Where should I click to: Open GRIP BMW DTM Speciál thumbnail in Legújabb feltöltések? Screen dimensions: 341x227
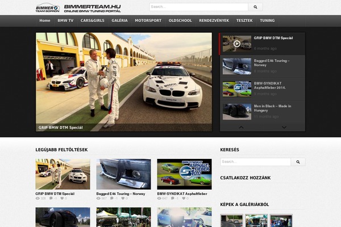click(x=63, y=174)
